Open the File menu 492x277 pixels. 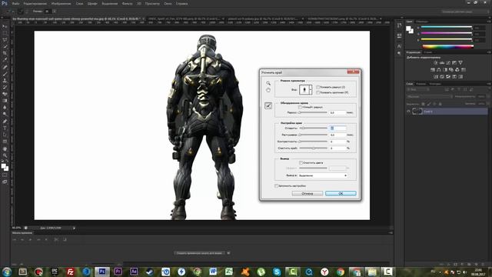(x=15, y=4)
